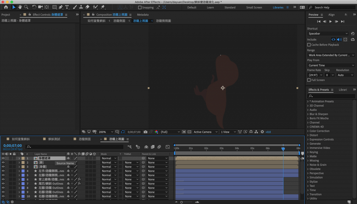The image size is (357, 204).
Task: Open the composition mini-flowchart icon in timeline
Action: [129, 147]
